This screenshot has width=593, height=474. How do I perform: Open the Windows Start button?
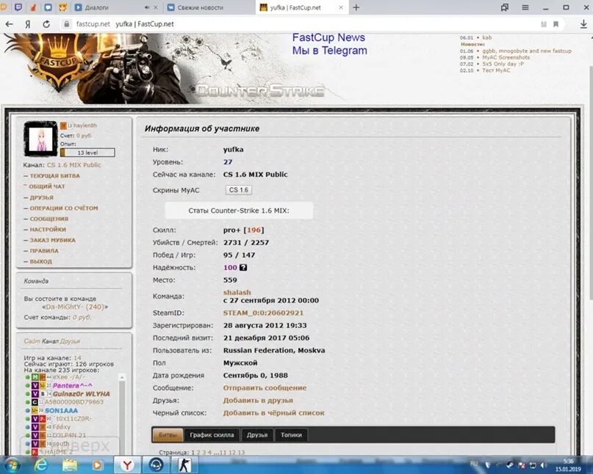click(x=11, y=465)
